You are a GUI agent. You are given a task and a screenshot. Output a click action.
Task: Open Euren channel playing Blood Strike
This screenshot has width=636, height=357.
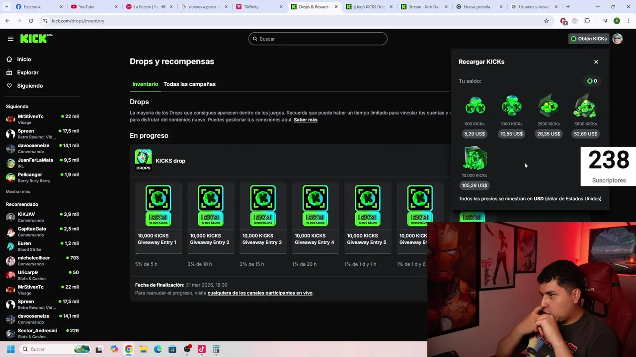click(42, 246)
